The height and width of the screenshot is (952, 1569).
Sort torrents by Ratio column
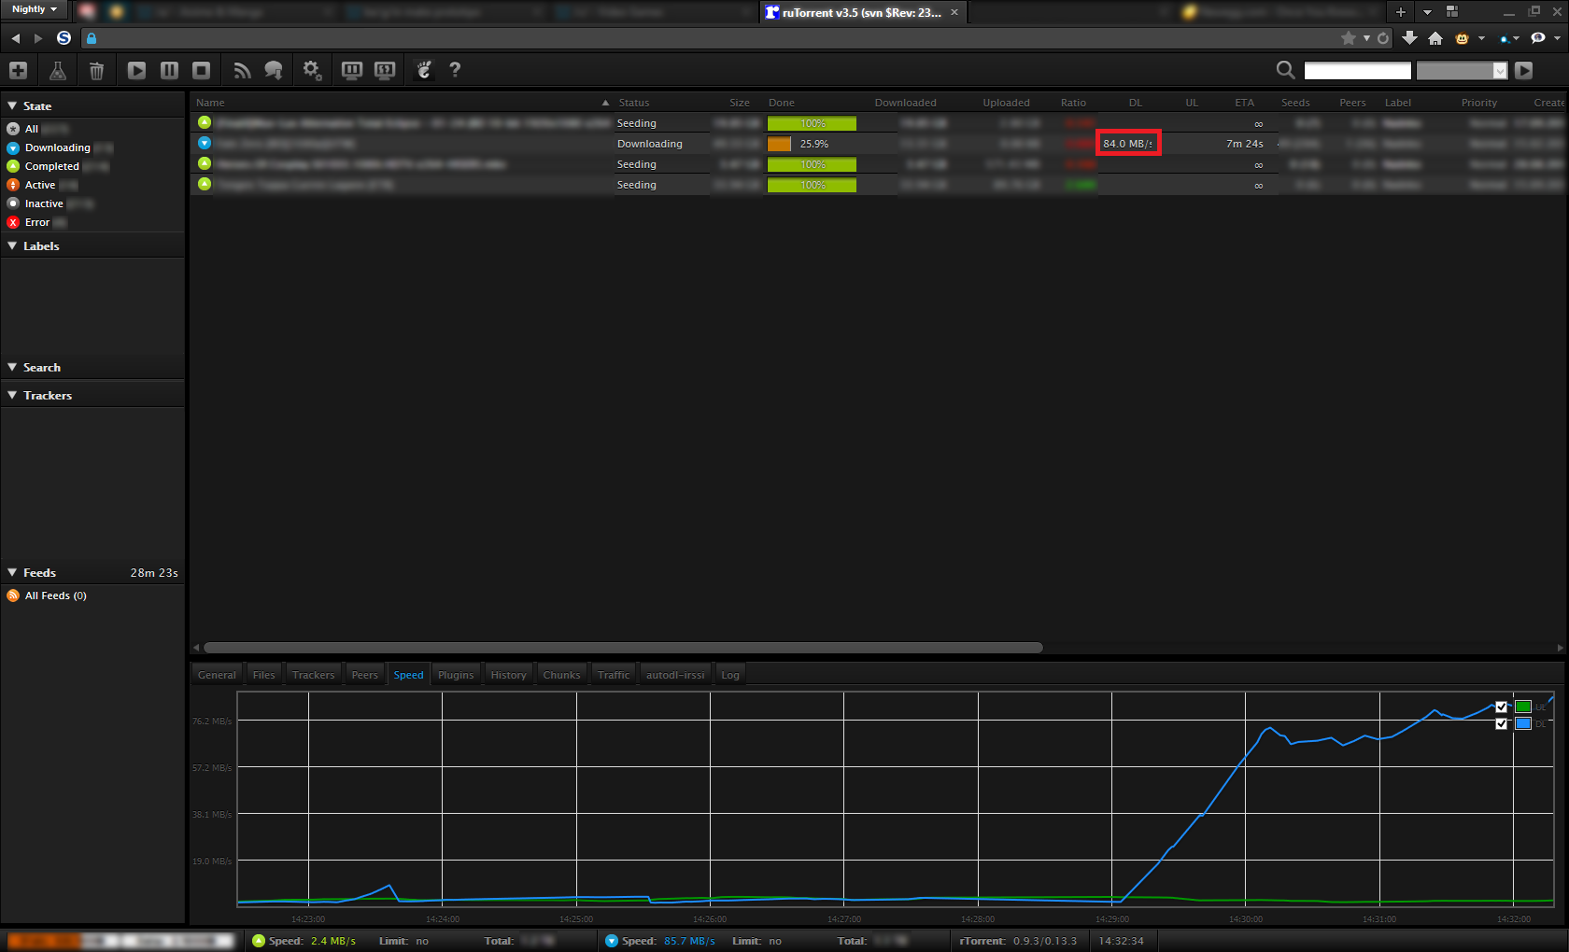click(x=1073, y=103)
